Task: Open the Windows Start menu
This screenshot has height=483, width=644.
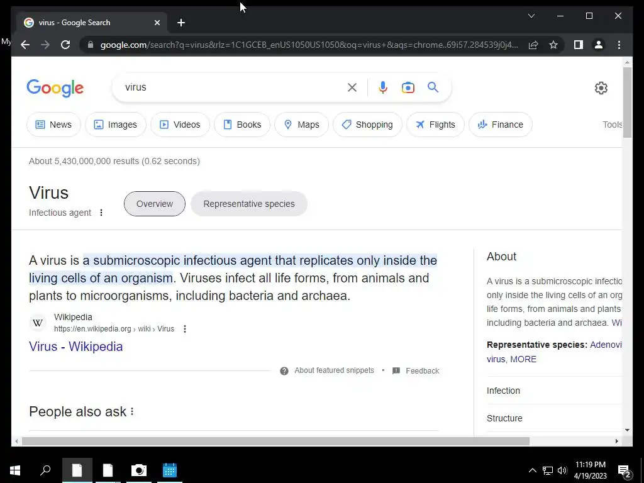Action: click(15, 470)
